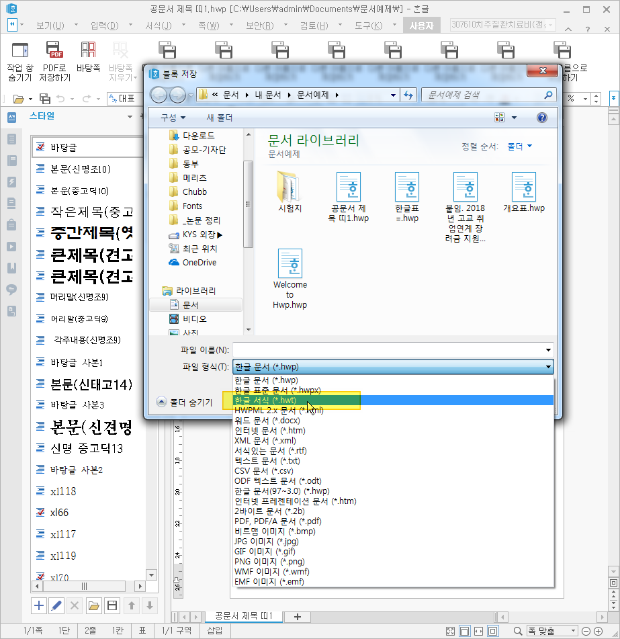Switch to the 사용자 tab
This screenshot has height=639, width=620.
click(422, 26)
